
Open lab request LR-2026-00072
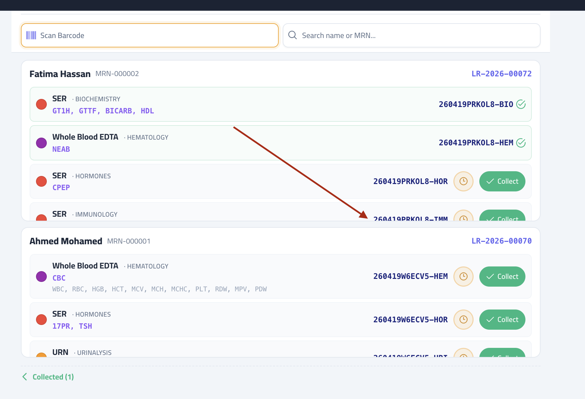501,74
